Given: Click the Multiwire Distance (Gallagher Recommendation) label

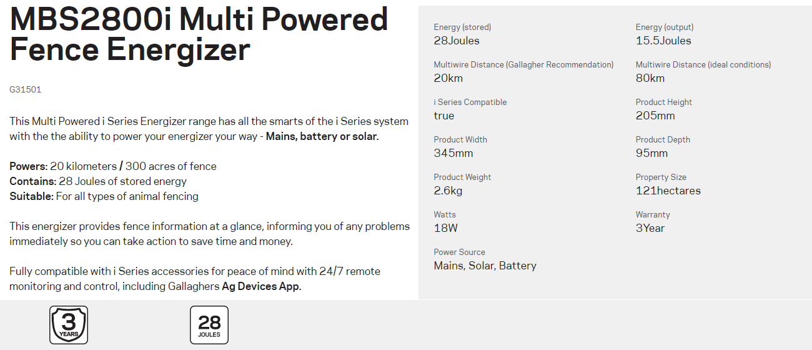Looking at the screenshot, I should point(523,64).
